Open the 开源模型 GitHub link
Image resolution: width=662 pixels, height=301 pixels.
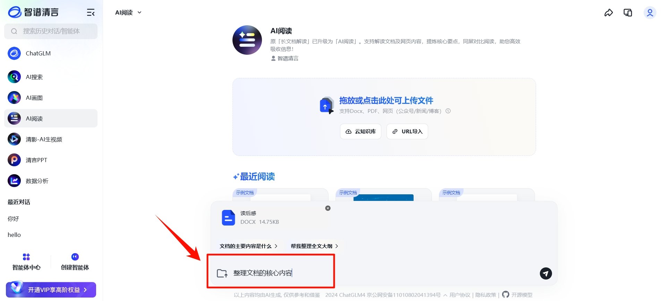[x=517, y=295]
